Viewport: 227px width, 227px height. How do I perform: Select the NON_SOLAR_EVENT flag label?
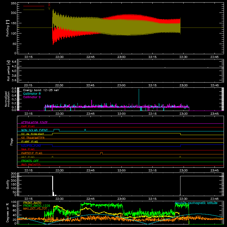[34, 130]
